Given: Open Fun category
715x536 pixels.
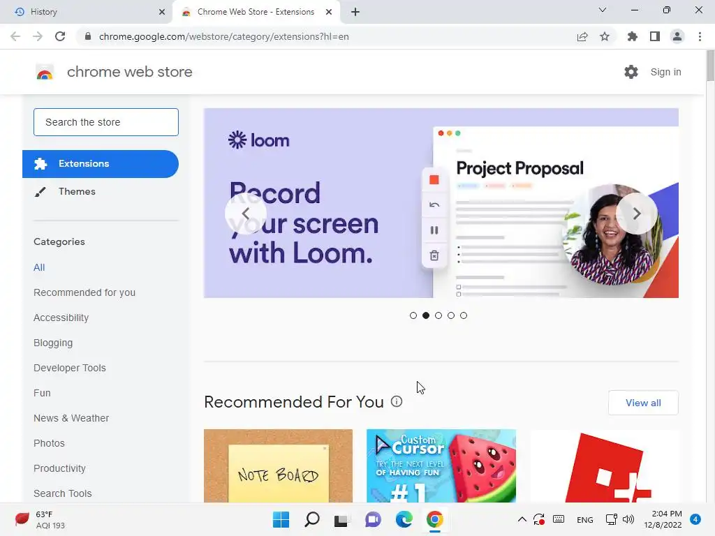Looking at the screenshot, I should 42,393.
